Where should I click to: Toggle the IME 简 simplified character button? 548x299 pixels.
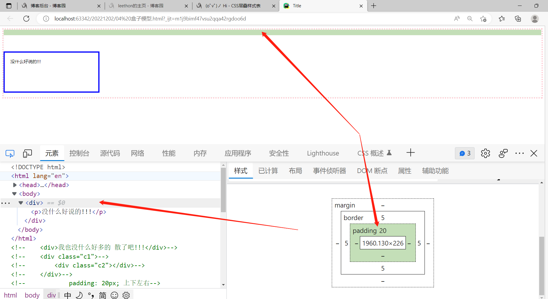coord(103,295)
